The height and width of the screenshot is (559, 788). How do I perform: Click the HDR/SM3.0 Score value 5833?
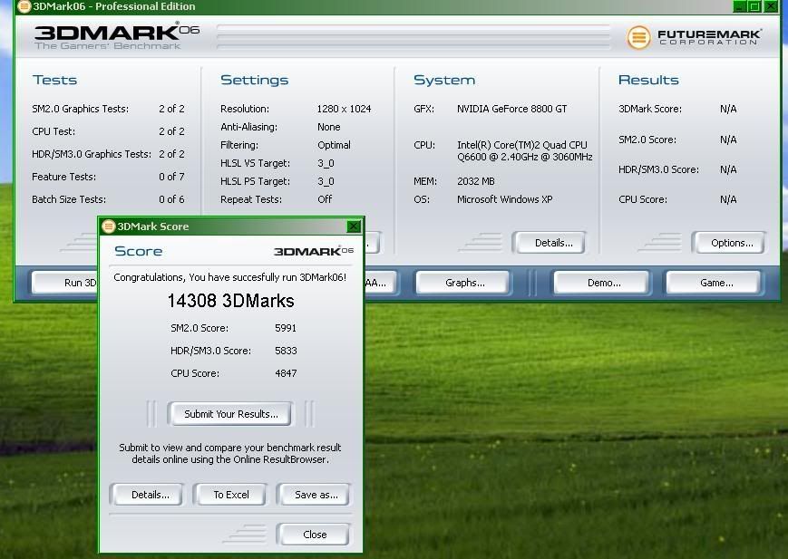pos(286,351)
